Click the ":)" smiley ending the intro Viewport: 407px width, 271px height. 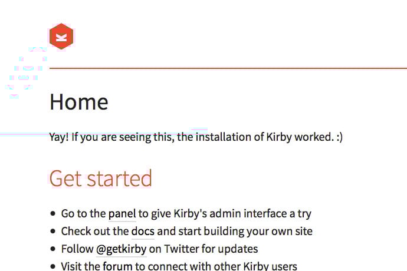339,137
